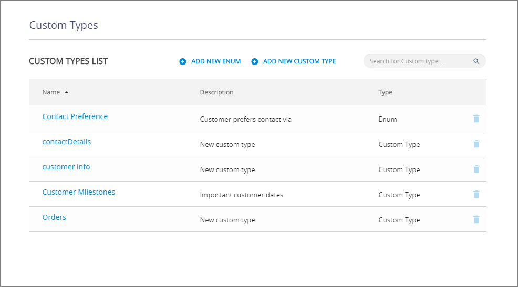The height and width of the screenshot is (287, 518).
Task: Select 'Important customer dates' description
Action: click(242, 195)
